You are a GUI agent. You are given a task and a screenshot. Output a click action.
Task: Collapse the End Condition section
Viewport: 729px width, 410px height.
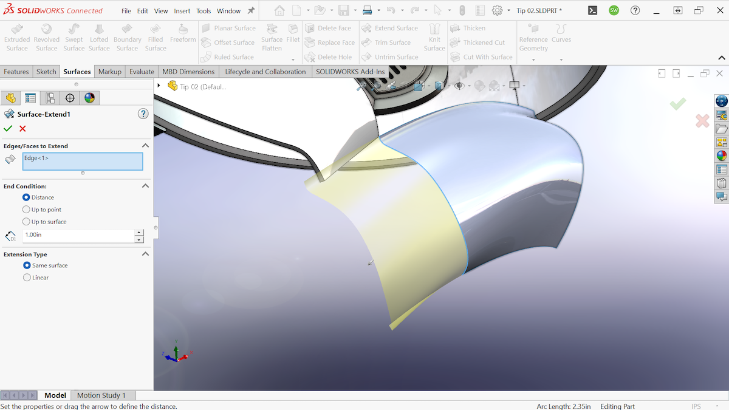[145, 186]
